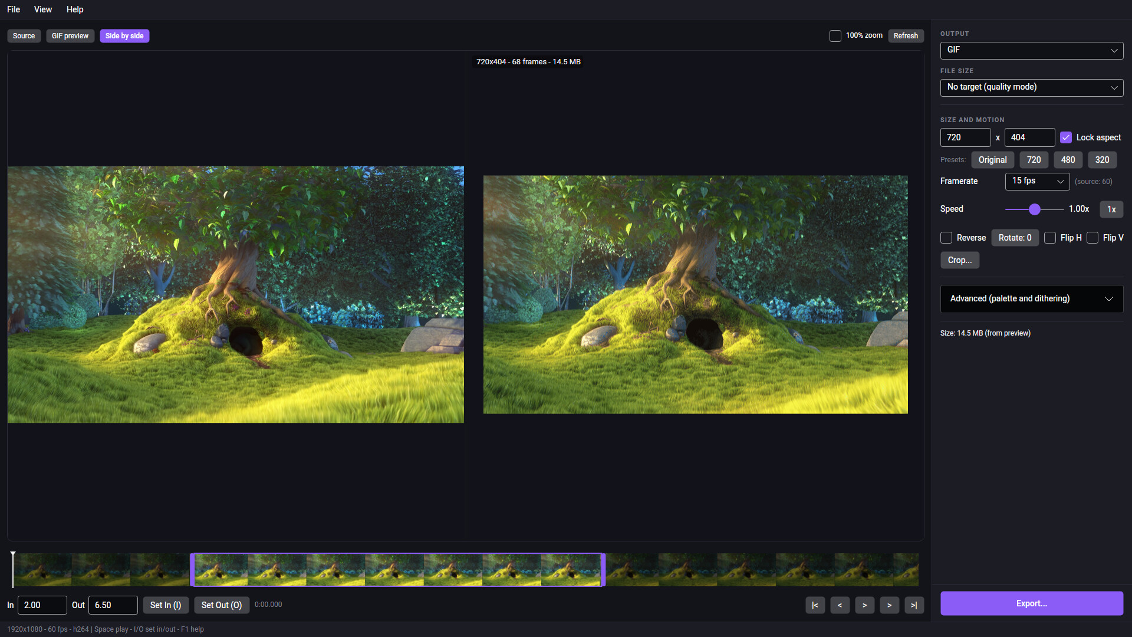Click the GIF preview image on right
This screenshot has height=637, width=1132.
[696, 294]
